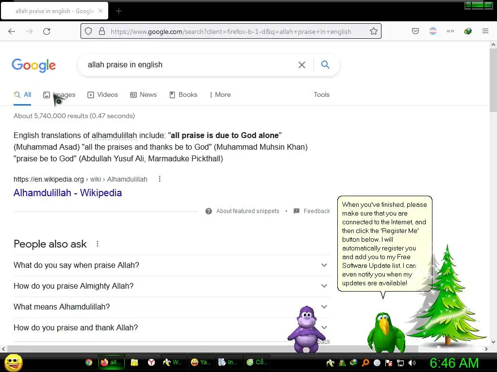497x372 pixels.
Task: Launch Chrome from the taskbar
Action: pyautogui.click(x=89, y=362)
